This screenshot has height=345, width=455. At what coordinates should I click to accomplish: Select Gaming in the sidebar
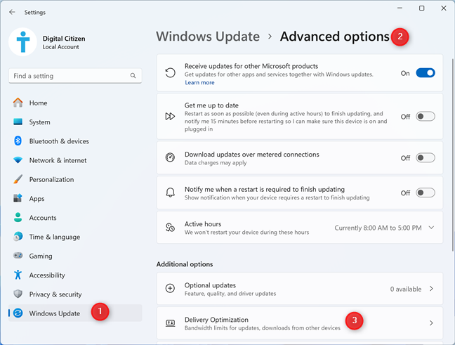tap(75, 256)
